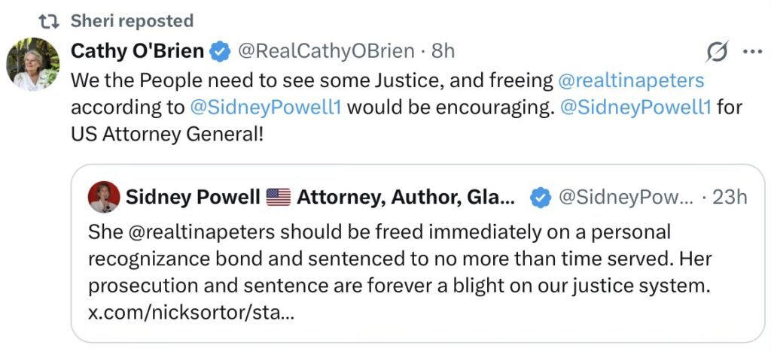Click the US flag emoji beside Sidney Powell

tap(278, 198)
